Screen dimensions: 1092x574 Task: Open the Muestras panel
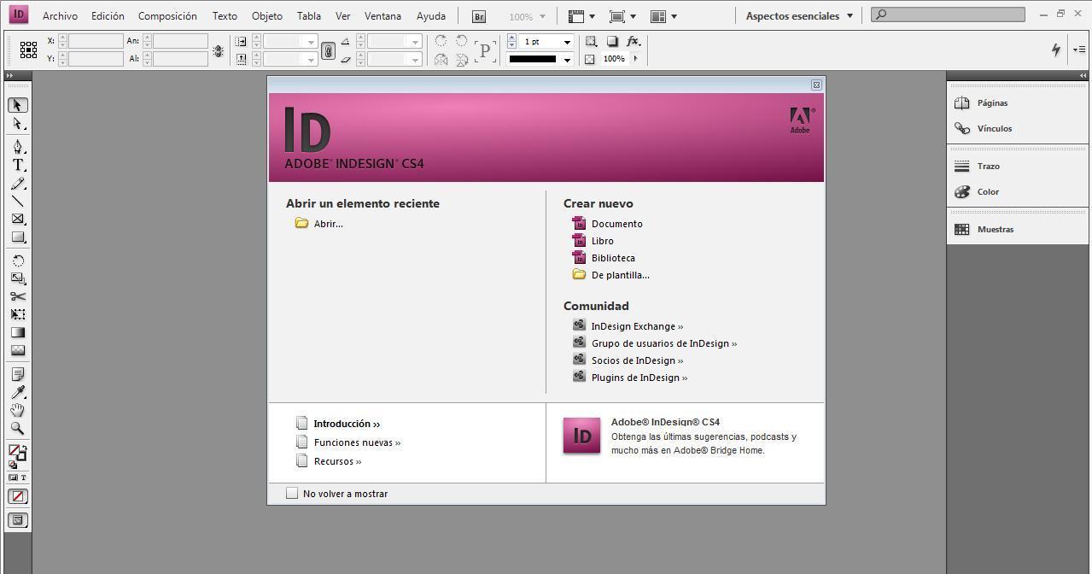click(995, 229)
